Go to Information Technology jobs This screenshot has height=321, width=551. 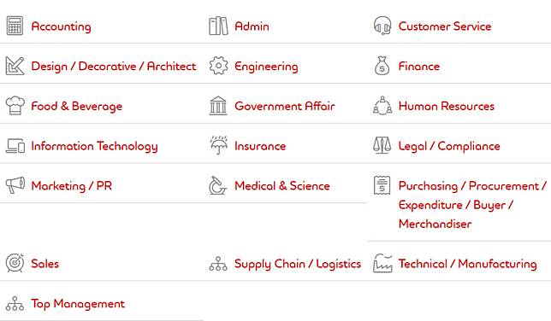click(x=94, y=146)
